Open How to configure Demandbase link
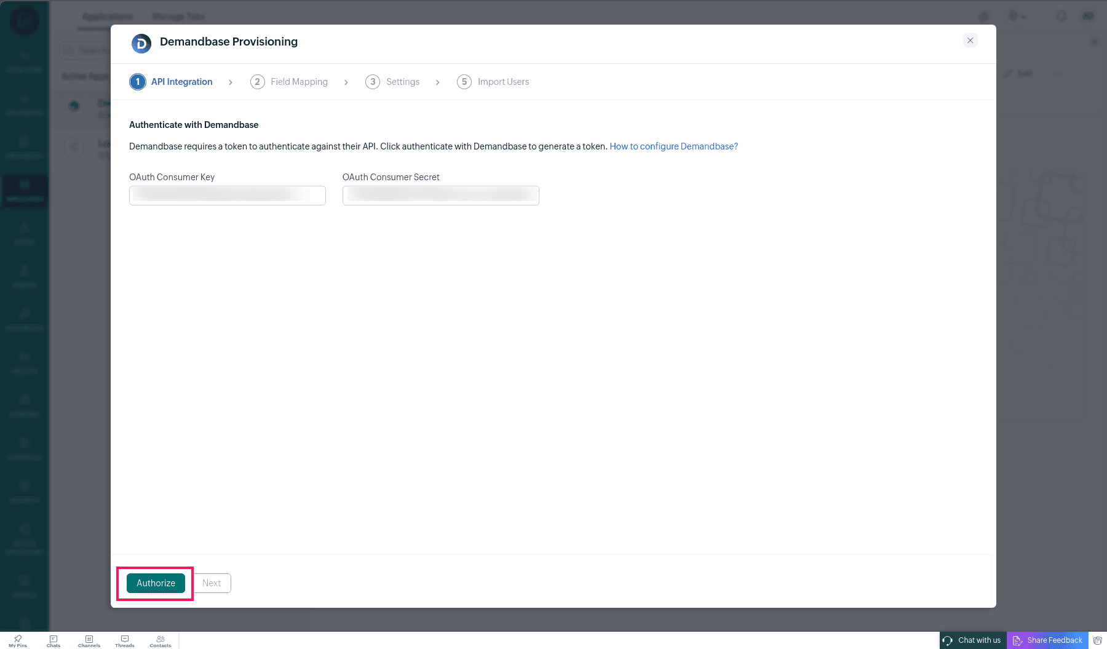Screen dimensions: 1107x649 click(673, 146)
